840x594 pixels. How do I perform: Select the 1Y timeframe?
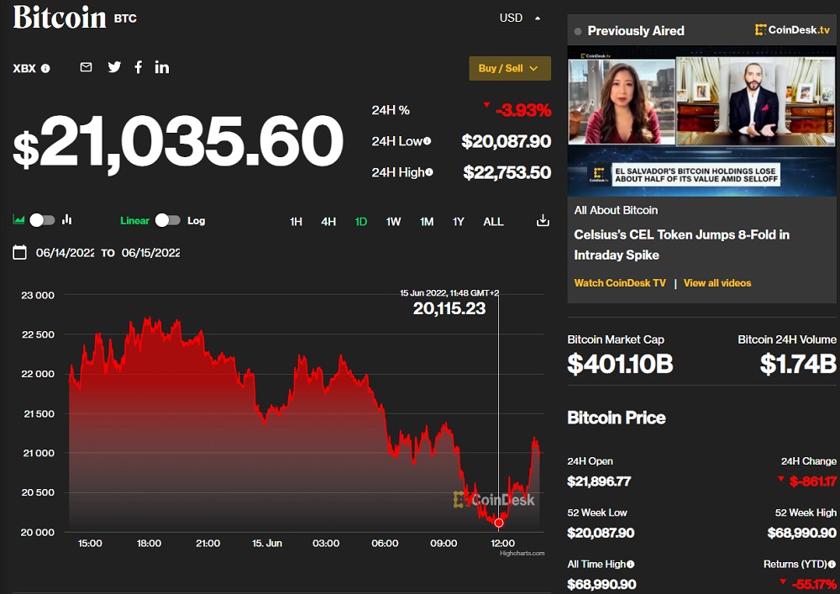point(459,222)
